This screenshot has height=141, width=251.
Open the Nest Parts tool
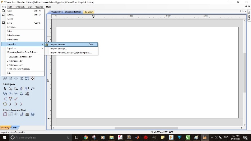pyautogui.click(x=27, y=114)
